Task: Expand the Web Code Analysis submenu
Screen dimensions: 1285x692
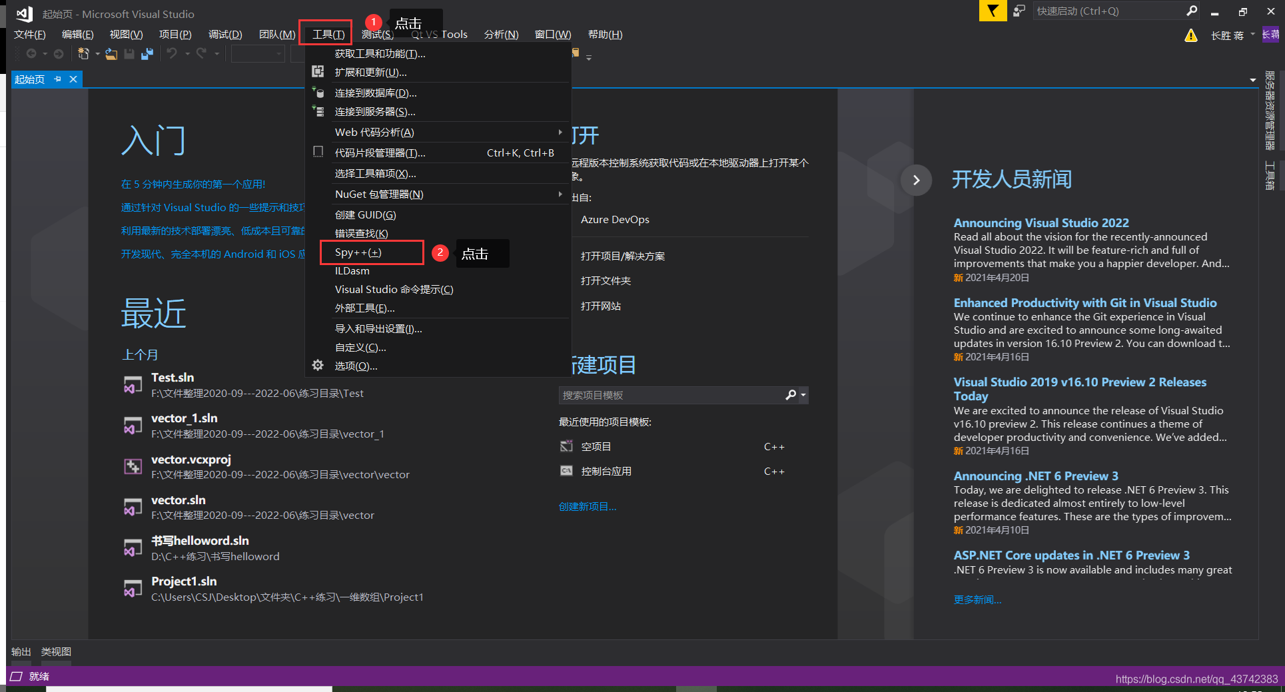Action: [x=560, y=132]
